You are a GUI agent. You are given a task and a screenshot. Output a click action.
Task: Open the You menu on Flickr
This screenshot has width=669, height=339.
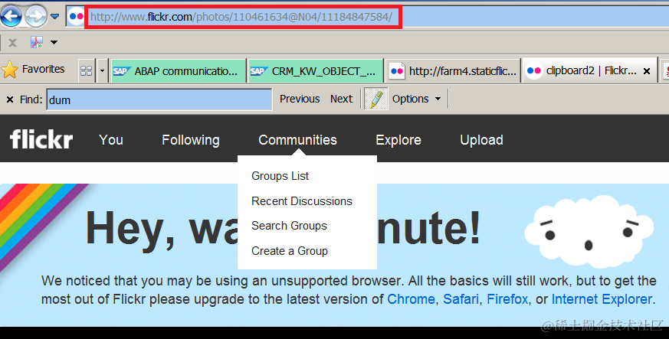[111, 140]
